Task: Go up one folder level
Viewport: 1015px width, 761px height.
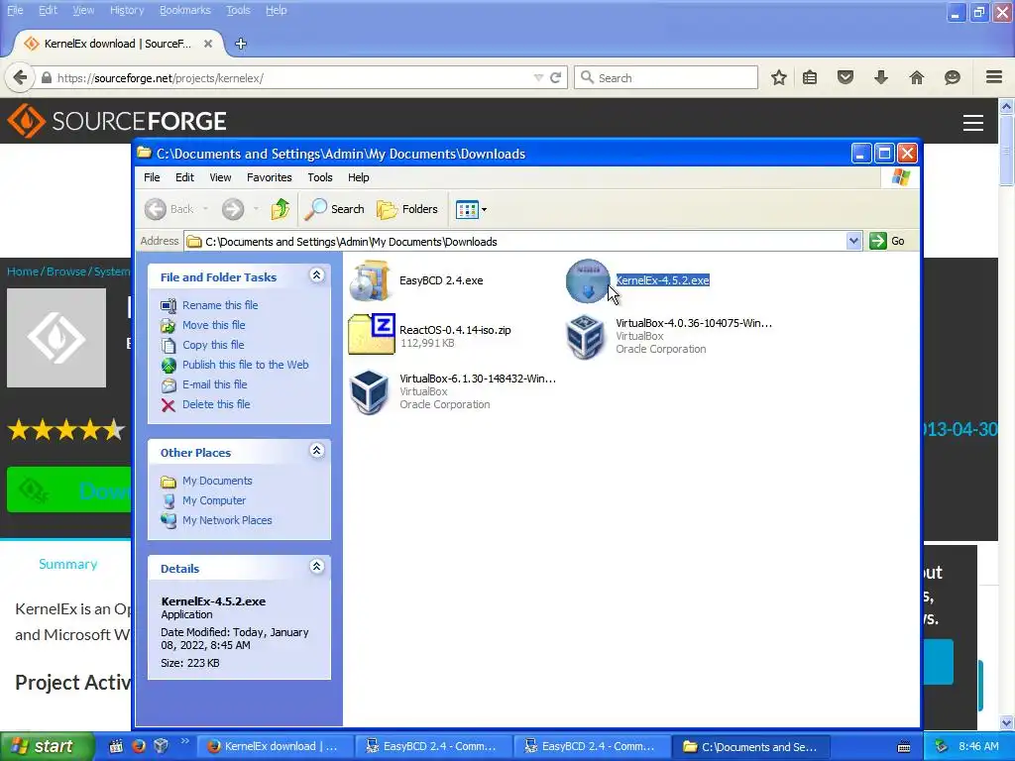Action: pos(281,209)
